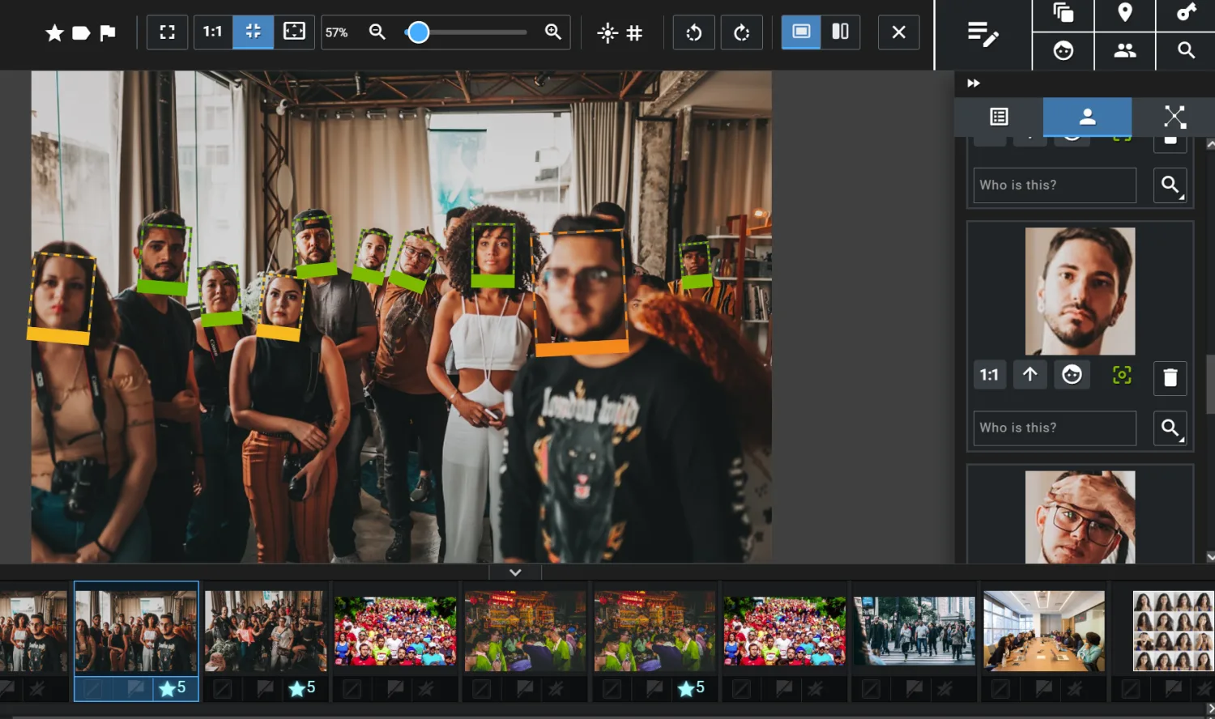This screenshot has width=1215, height=719.
Task: Delete the bearded man face entry
Action: point(1170,377)
